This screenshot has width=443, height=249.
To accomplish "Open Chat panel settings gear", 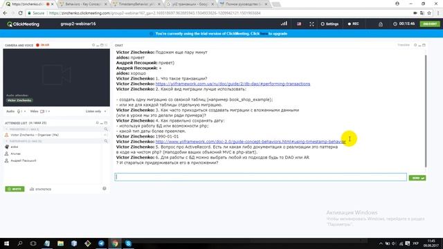I will (415, 45).
